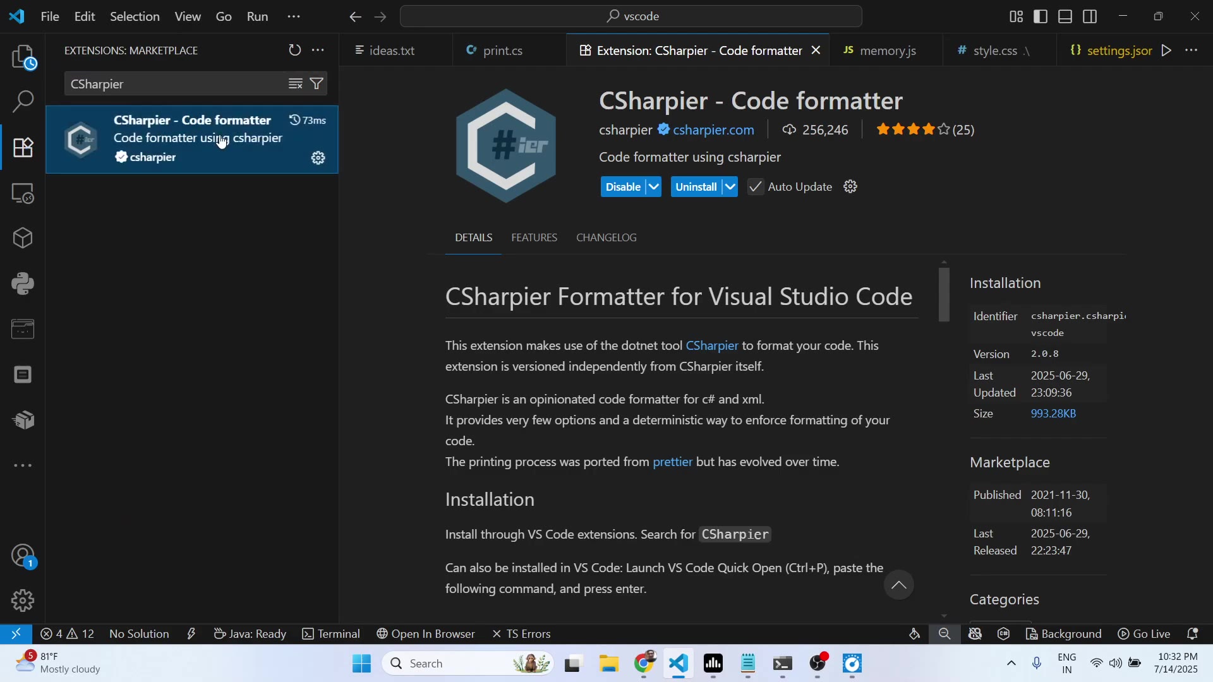
Task: Switch to memory.js editor tab
Action: [x=887, y=51]
